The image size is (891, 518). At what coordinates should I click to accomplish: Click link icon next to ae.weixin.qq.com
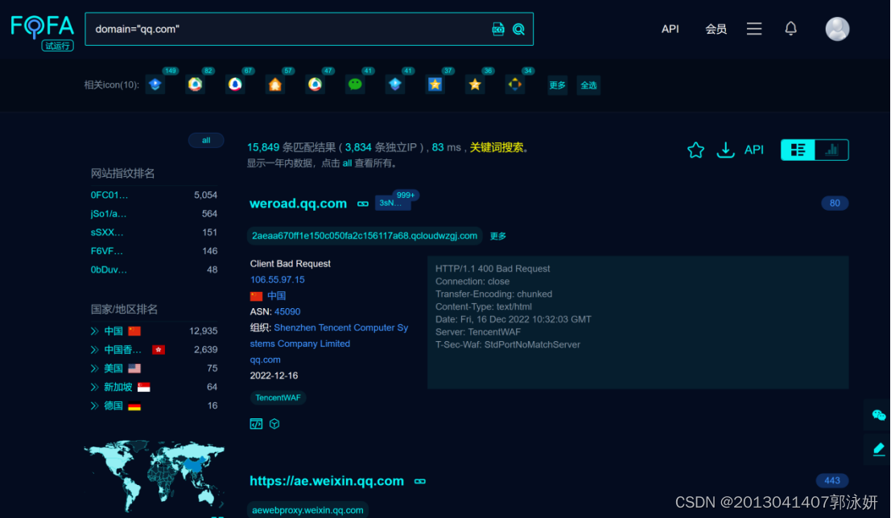click(420, 481)
